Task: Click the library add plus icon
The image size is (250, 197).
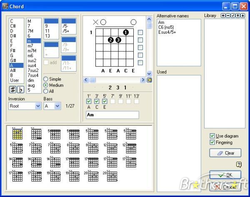Action: coord(223,15)
